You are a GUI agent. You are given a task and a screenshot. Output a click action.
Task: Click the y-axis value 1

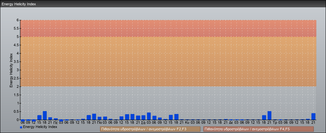click(18, 103)
